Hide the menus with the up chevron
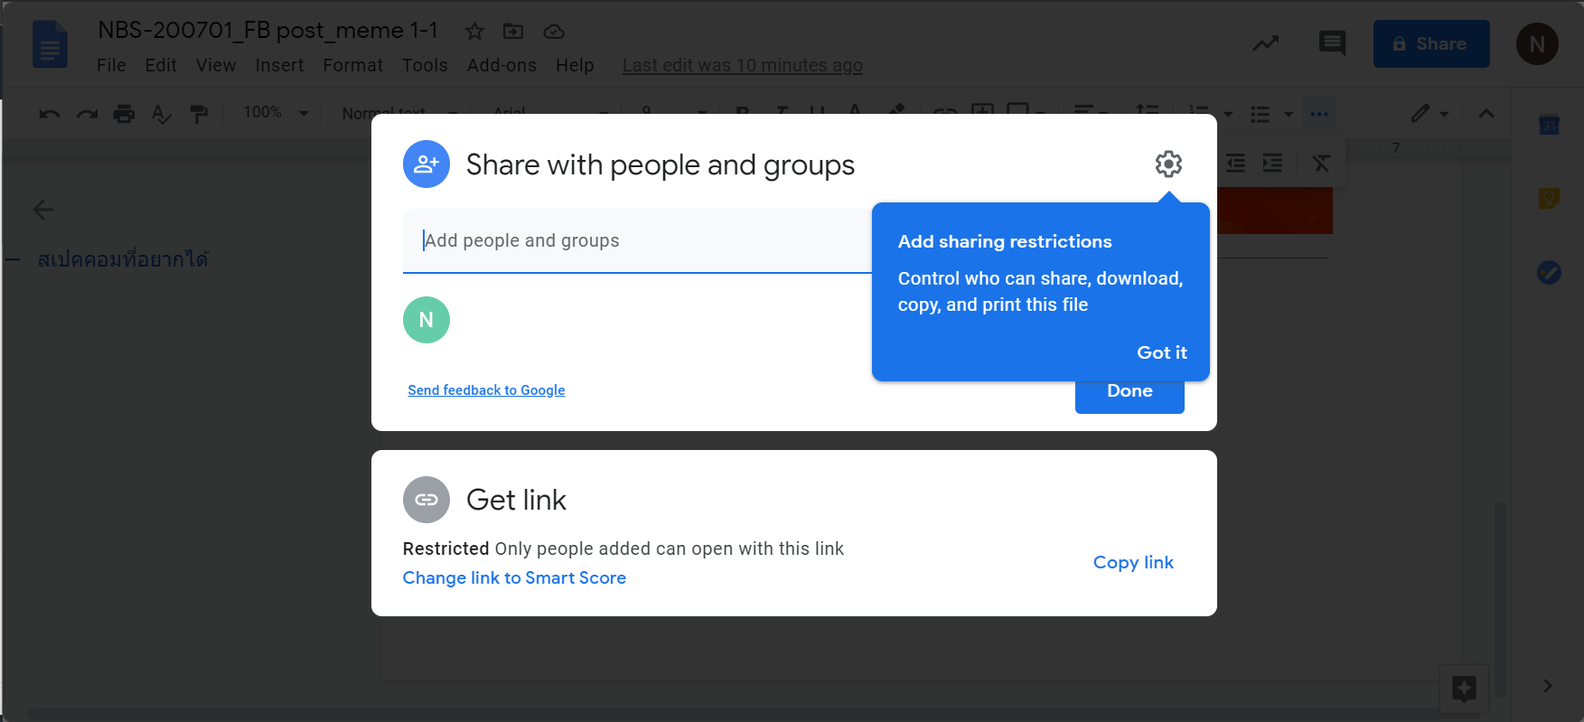The width and height of the screenshot is (1584, 722). coord(1486,113)
